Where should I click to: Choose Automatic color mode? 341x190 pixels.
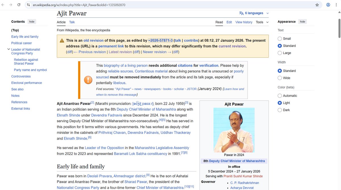280,96
